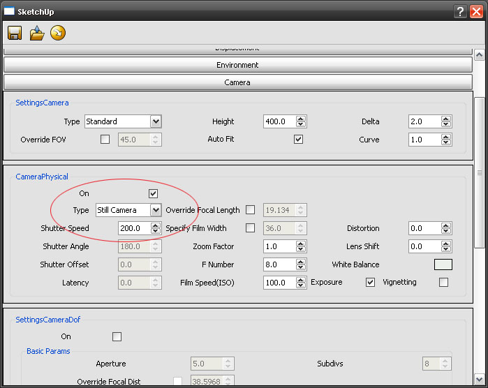
Task: Click the Shutter Speed value field
Action: coord(135,228)
